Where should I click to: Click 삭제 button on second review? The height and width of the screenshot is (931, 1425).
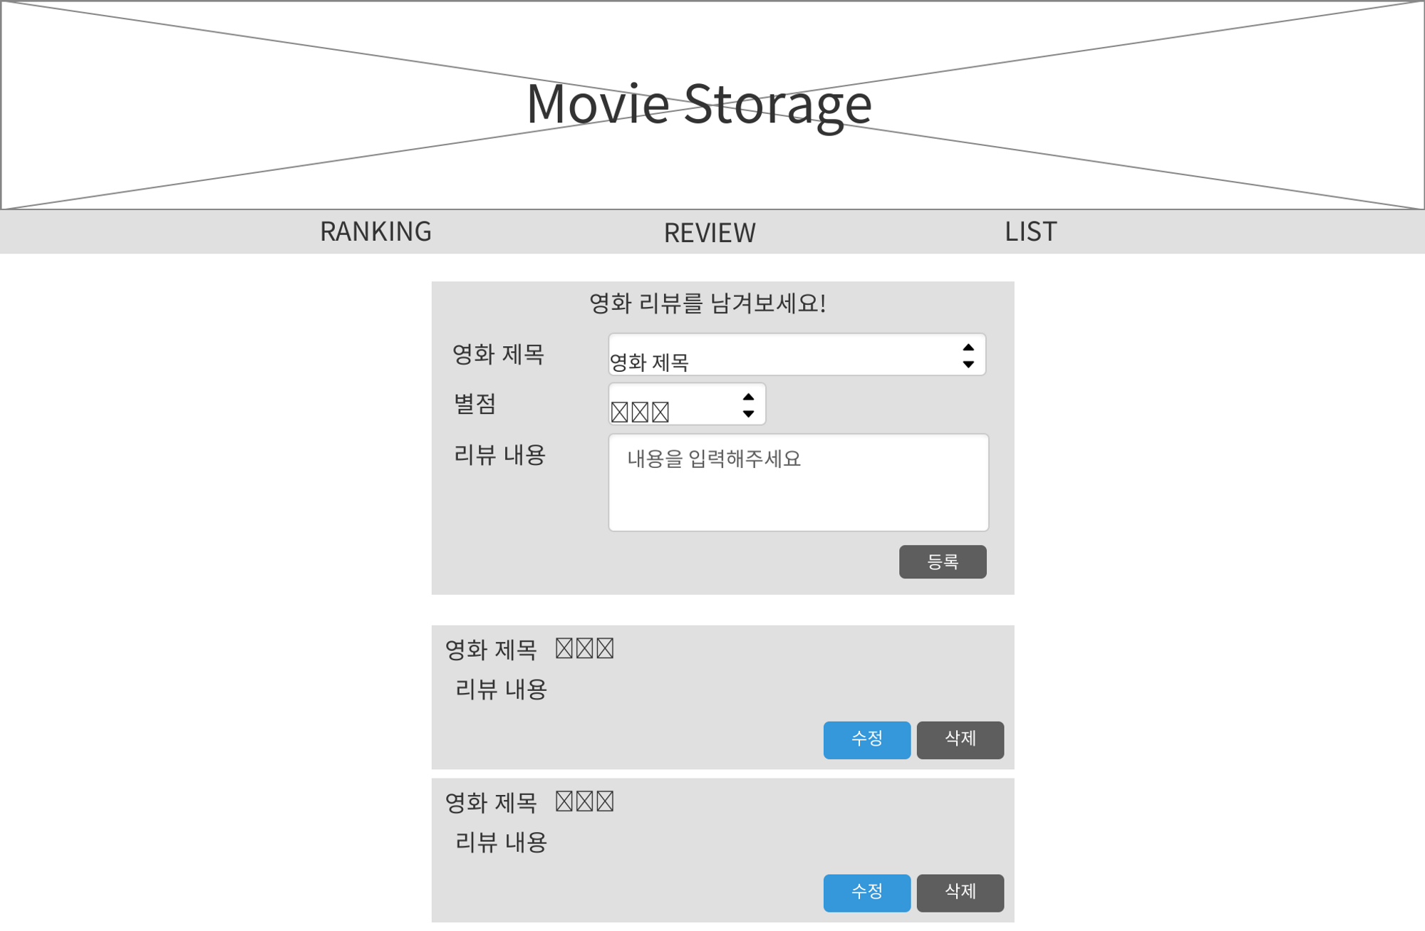960,893
